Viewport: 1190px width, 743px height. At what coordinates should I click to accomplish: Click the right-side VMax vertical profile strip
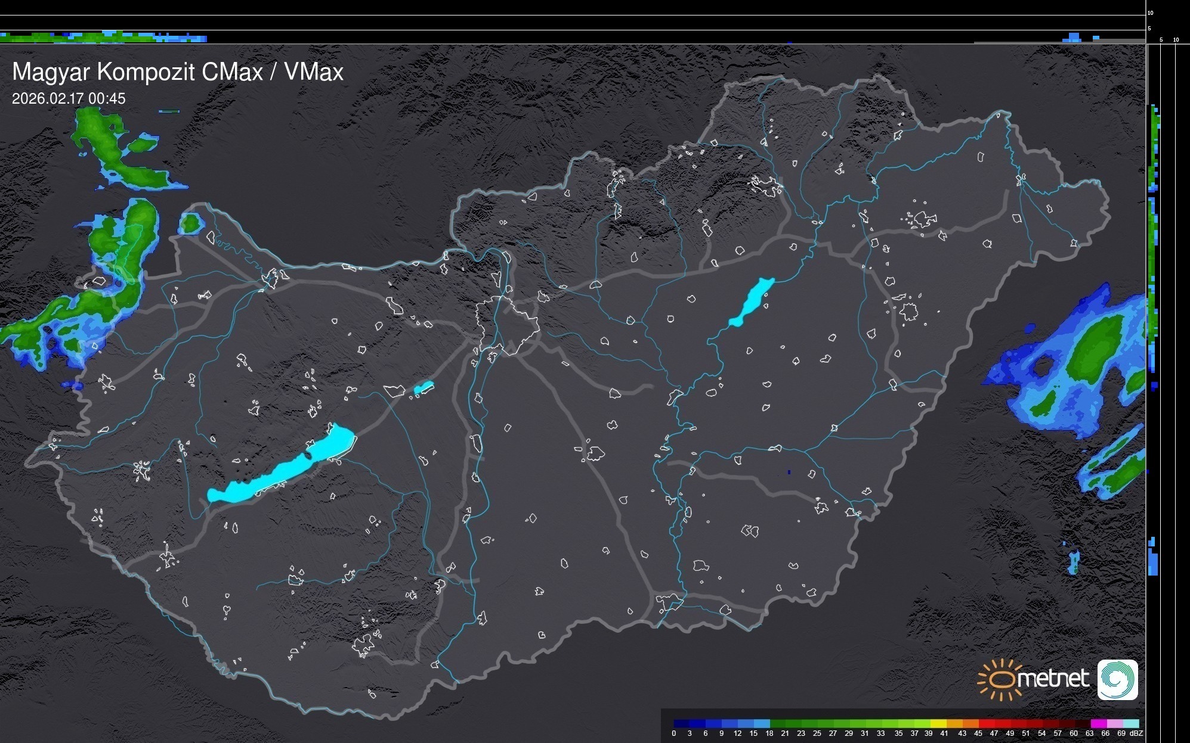tap(1154, 238)
